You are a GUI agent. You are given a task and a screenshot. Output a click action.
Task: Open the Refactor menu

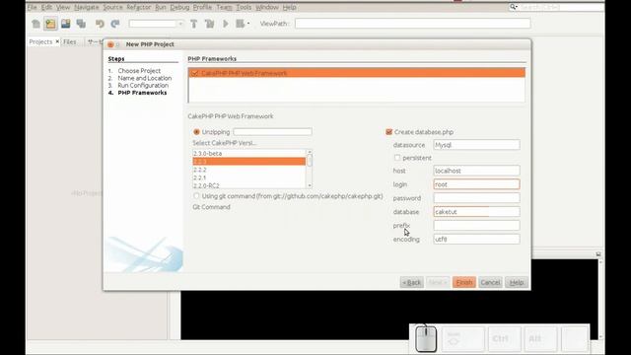[x=138, y=7]
